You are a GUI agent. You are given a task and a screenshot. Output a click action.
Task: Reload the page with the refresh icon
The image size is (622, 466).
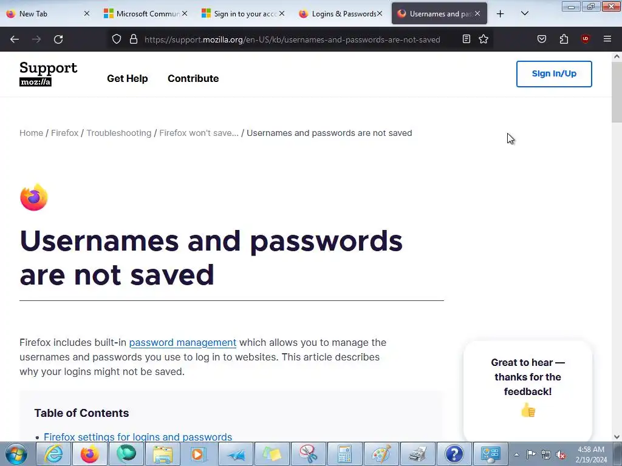click(58, 39)
